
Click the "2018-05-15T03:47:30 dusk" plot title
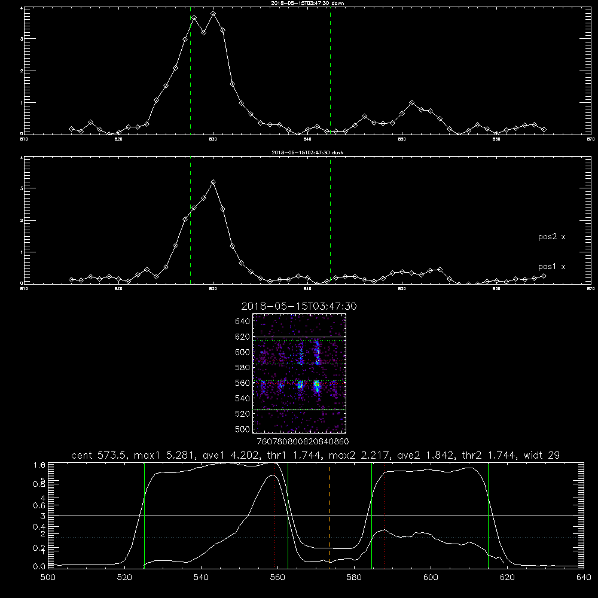click(x=307, y=152)
